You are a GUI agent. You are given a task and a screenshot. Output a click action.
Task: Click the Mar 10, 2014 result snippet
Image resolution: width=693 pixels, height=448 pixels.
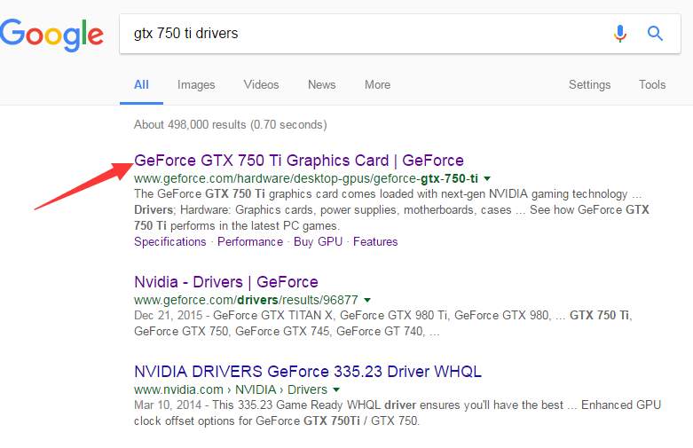point(398,413)
